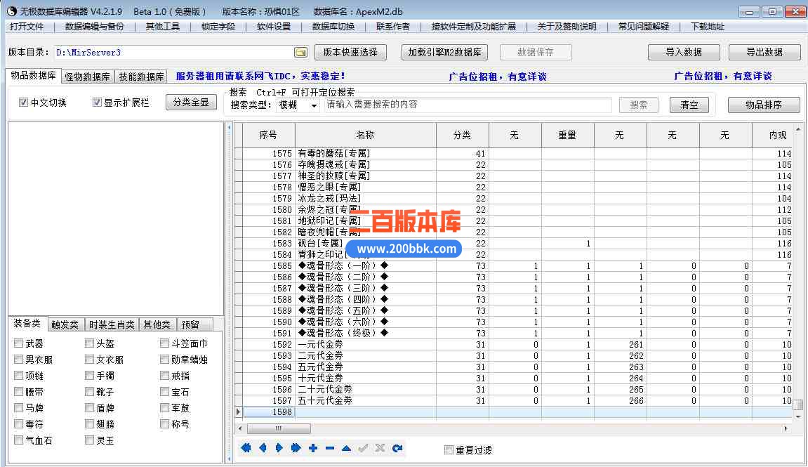
Task: Tick the 气血石 checkbox
Action: [x=18, y=440]
